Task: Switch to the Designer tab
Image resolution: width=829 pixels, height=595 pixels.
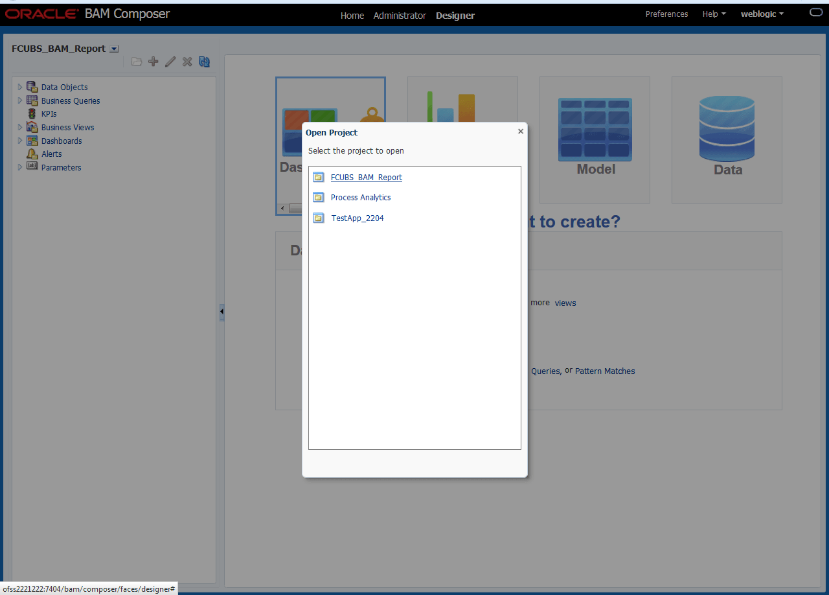Action: point(455,16)
